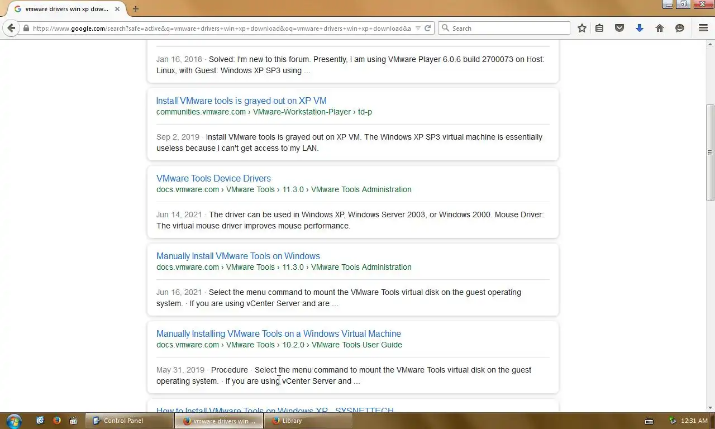Click the 'Jun 16, 2021' snippet text
This screenshot has height=429, width=715.
pos(339,298)
